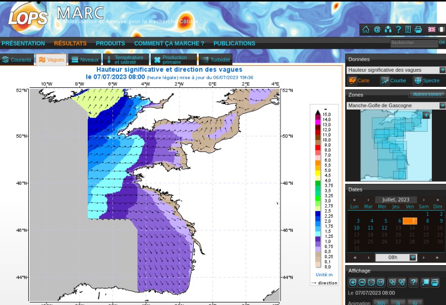The image size is (446, 305).
Task: Open the PRODUITS menu
Action: click(x=110, y=43)
